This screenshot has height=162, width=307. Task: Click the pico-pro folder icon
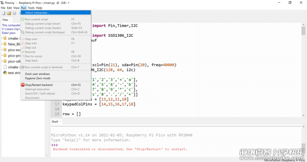pos(5,56)
